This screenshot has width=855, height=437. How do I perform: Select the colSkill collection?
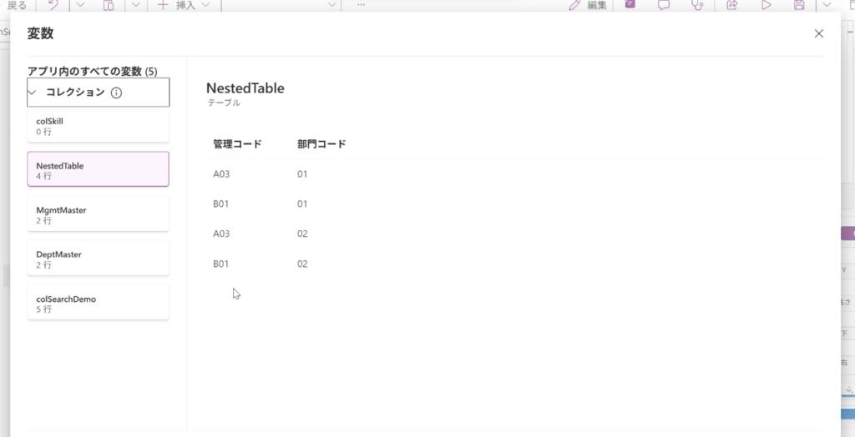[x=98, y=126]
